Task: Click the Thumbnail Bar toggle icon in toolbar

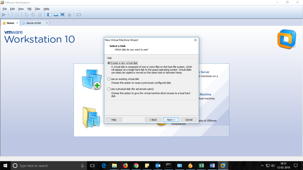Action: [x=56, y=14]
